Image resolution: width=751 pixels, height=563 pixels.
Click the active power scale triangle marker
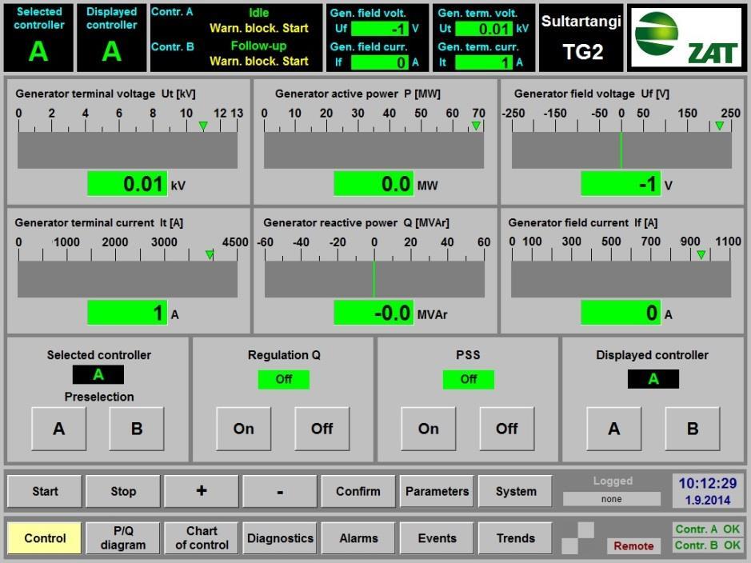coord(476,126)
